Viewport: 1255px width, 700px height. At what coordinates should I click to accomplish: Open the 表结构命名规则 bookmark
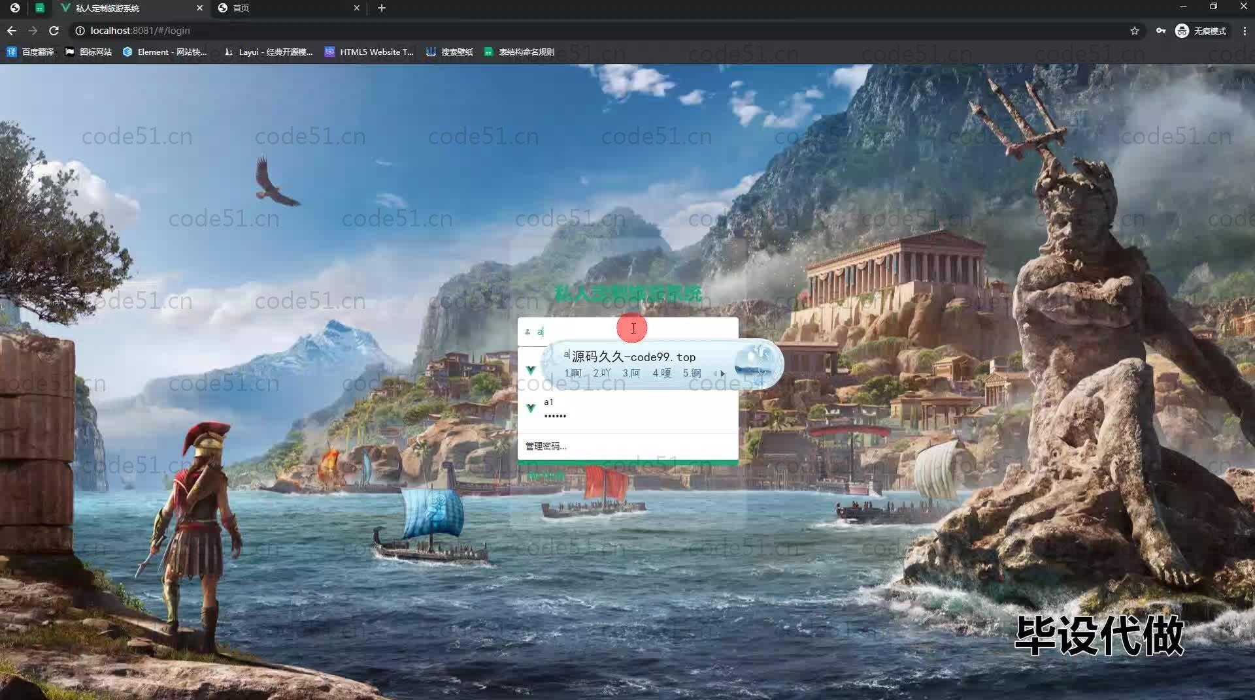point(519,52)
